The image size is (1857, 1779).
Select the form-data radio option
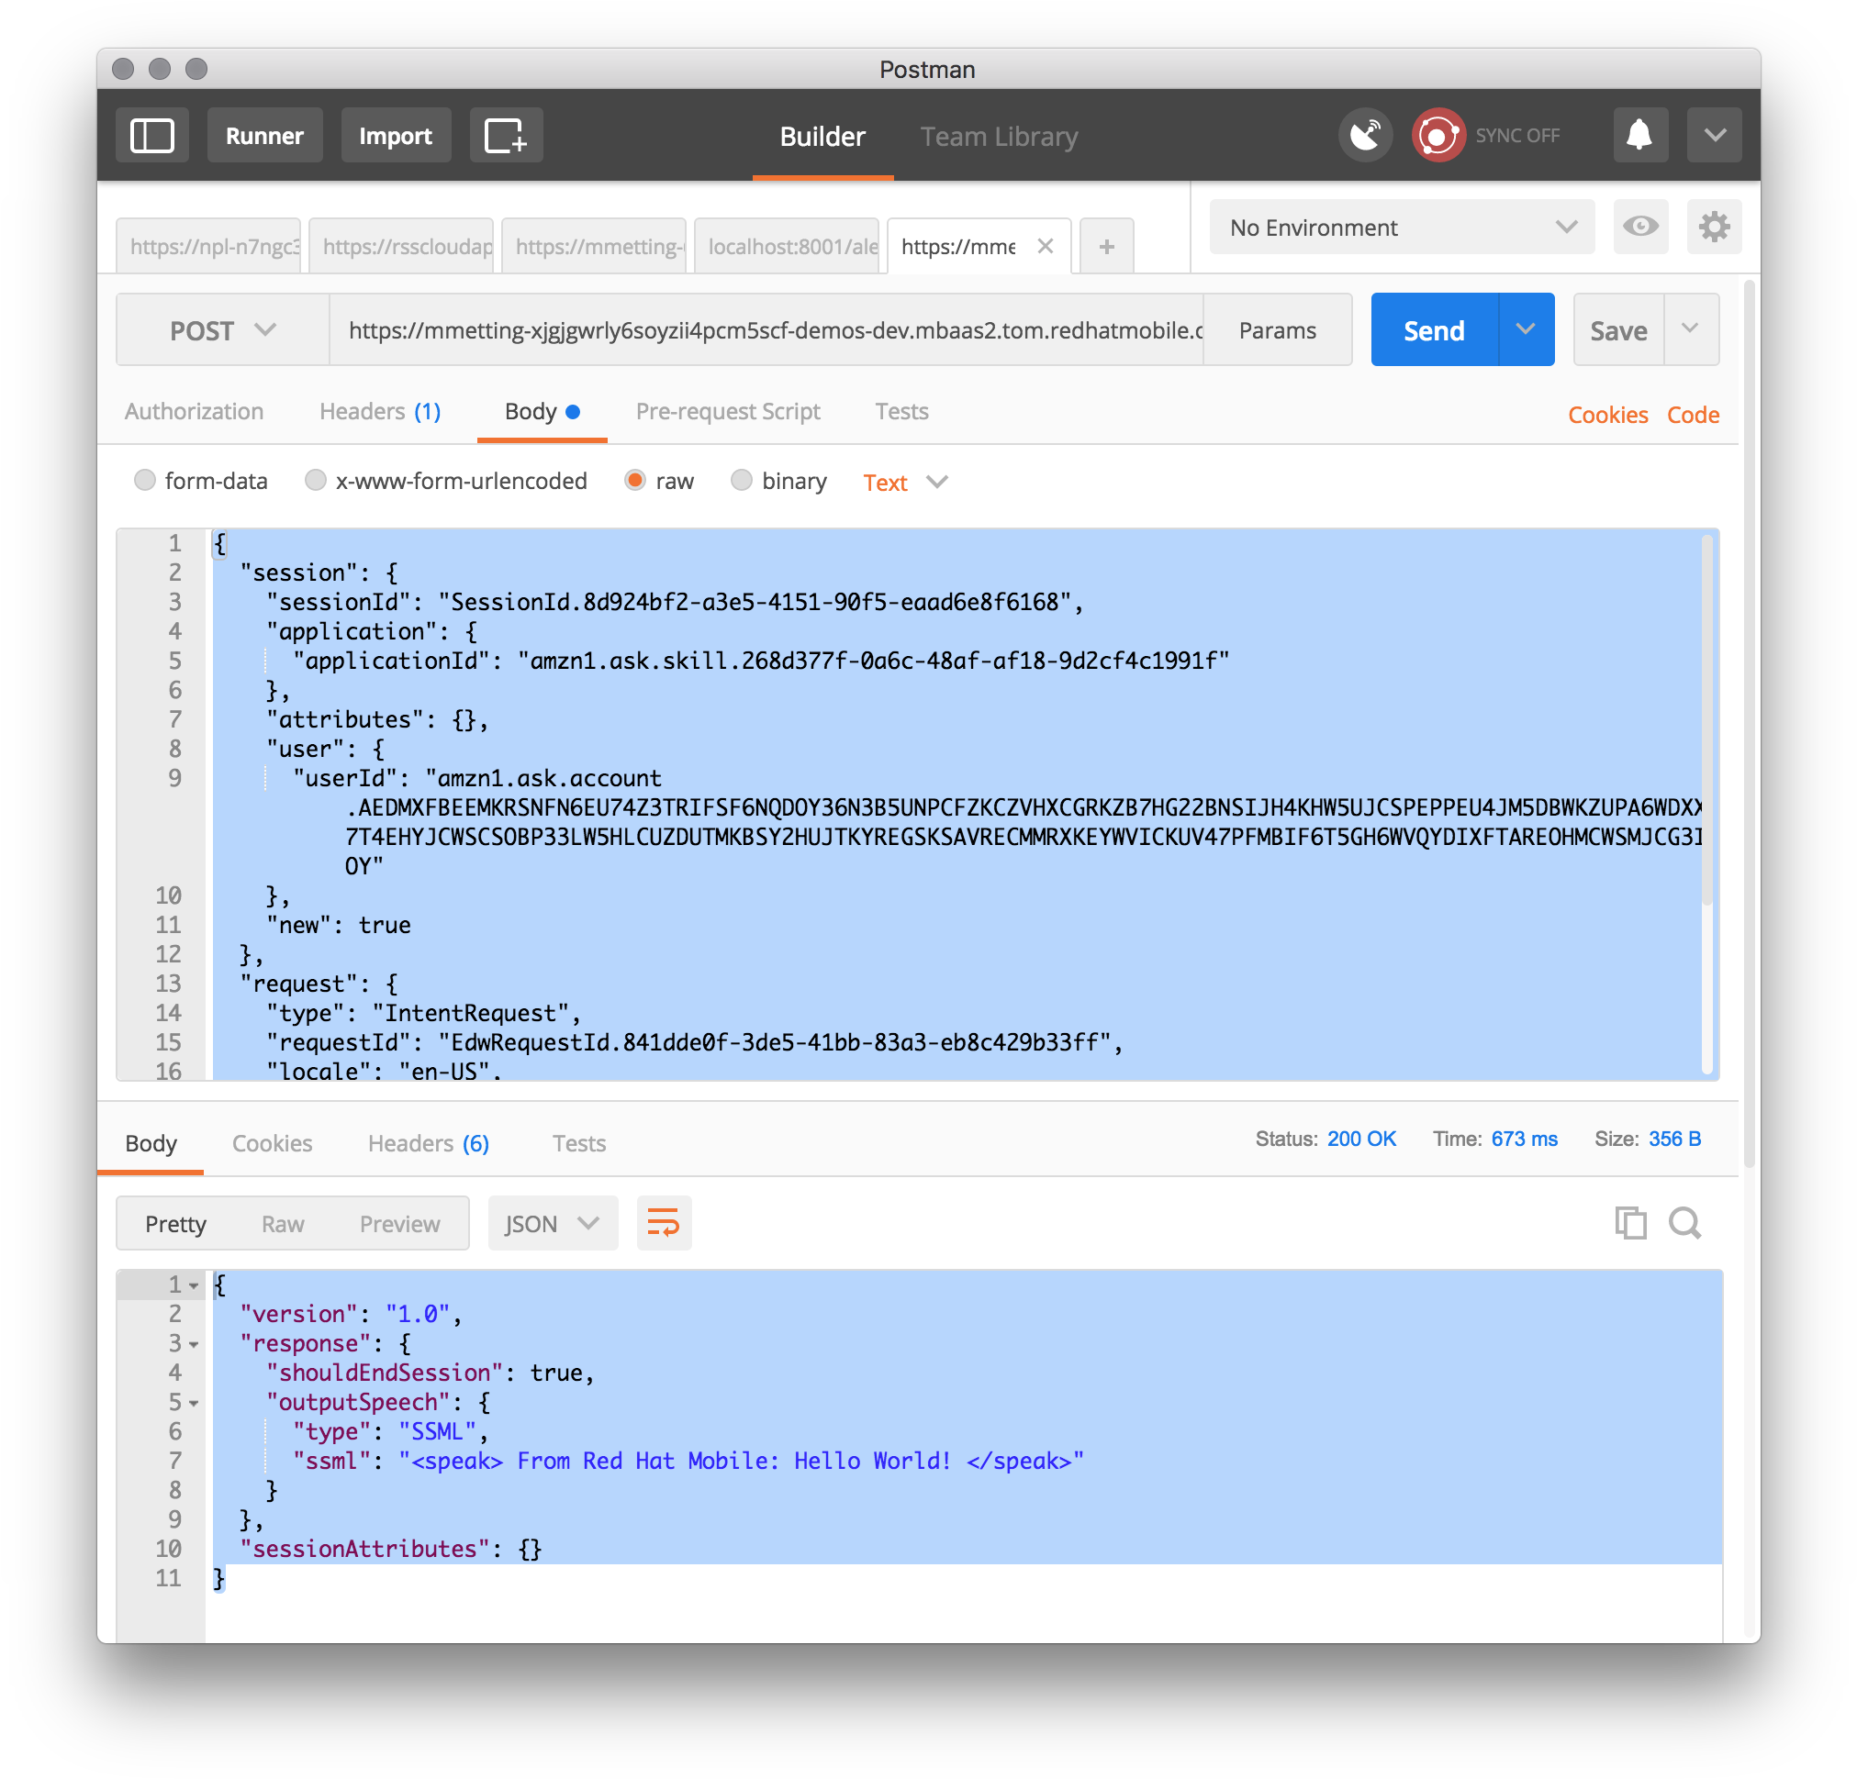point(145,480)
